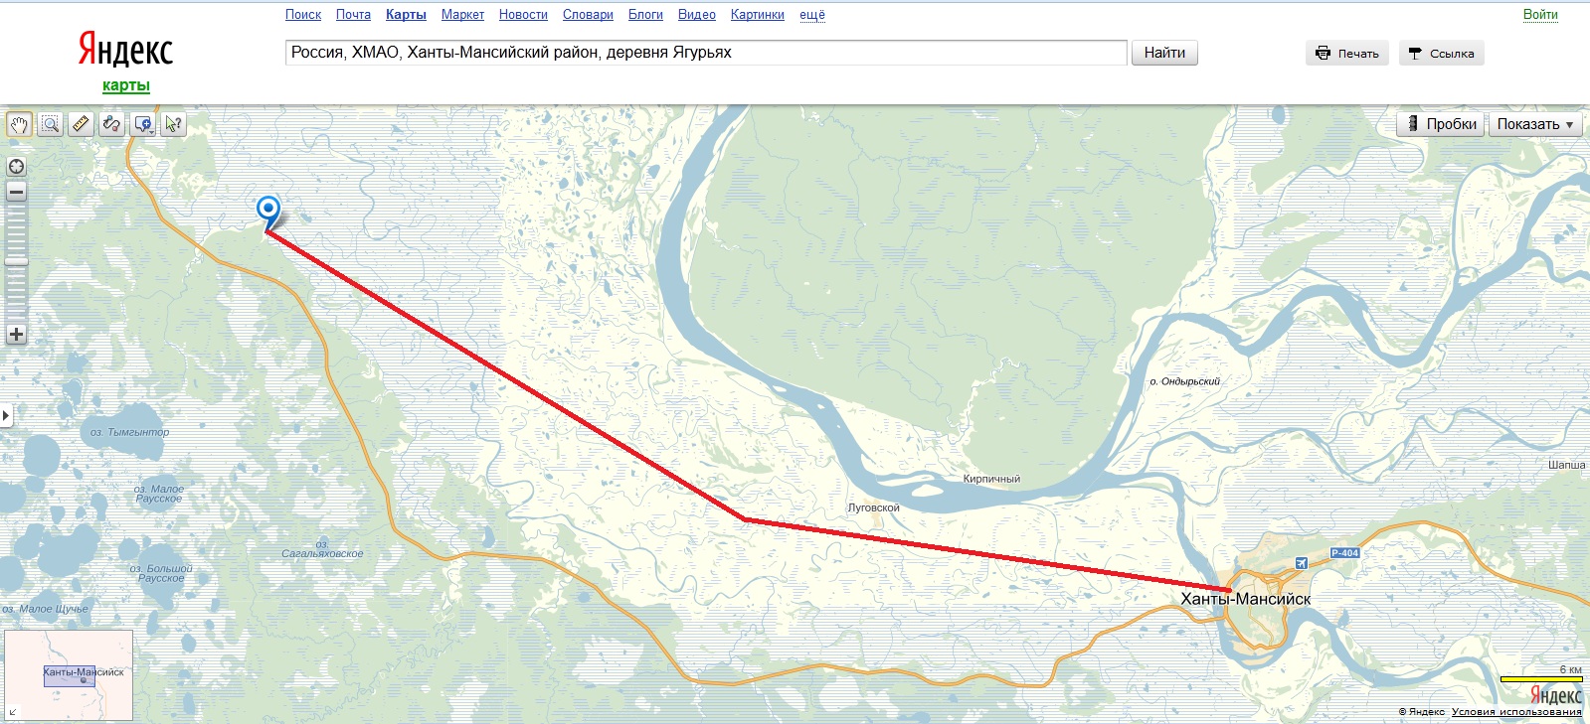Collapse the overview minimap corner arrow

13,712
